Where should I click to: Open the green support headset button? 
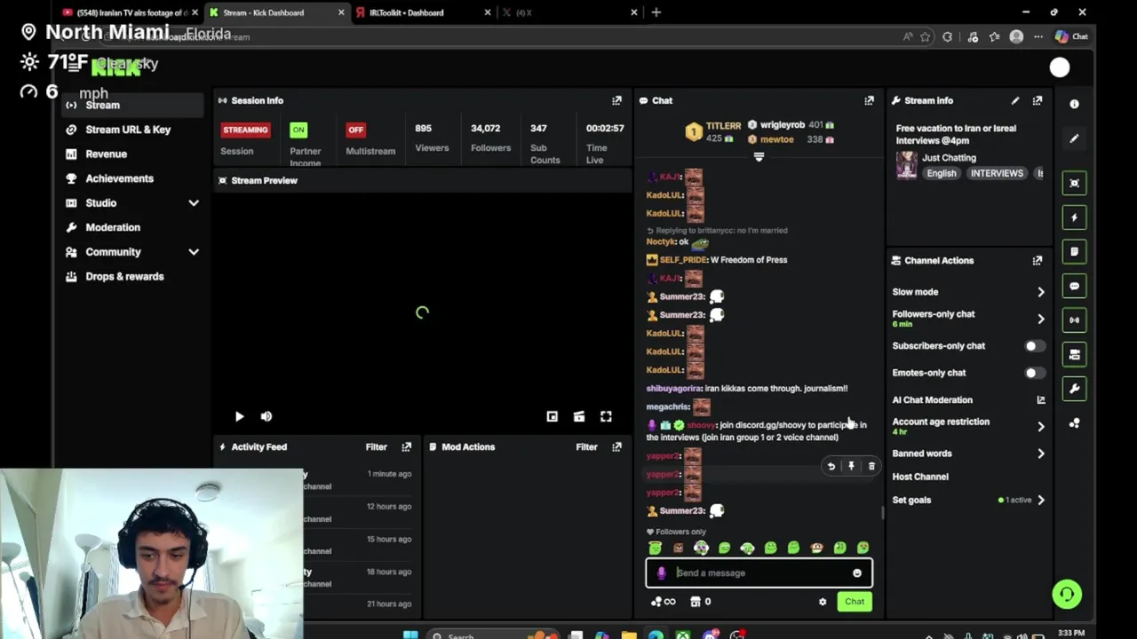(1067, 594)
